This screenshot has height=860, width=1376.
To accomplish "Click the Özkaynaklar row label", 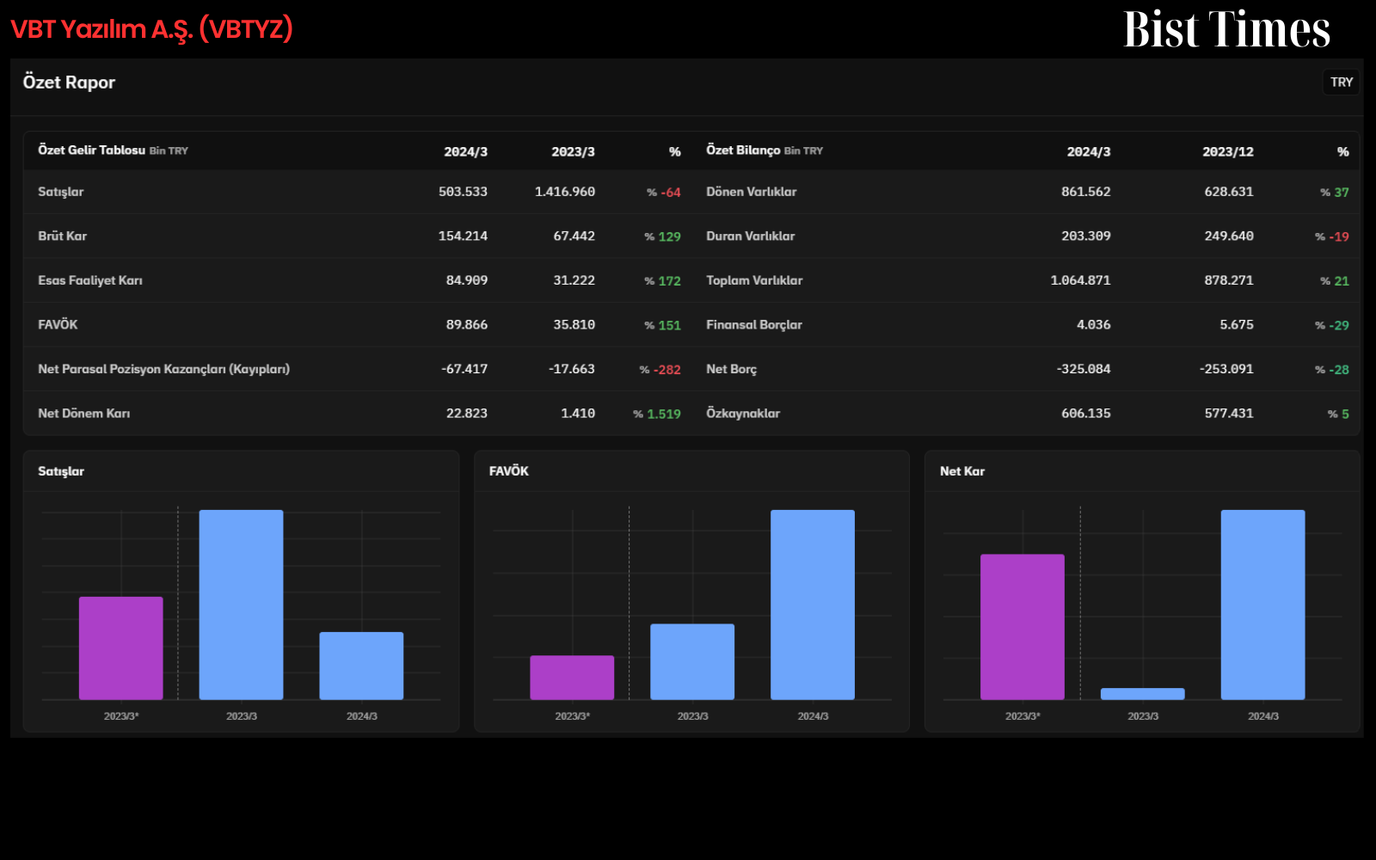I will pos(743,414).
